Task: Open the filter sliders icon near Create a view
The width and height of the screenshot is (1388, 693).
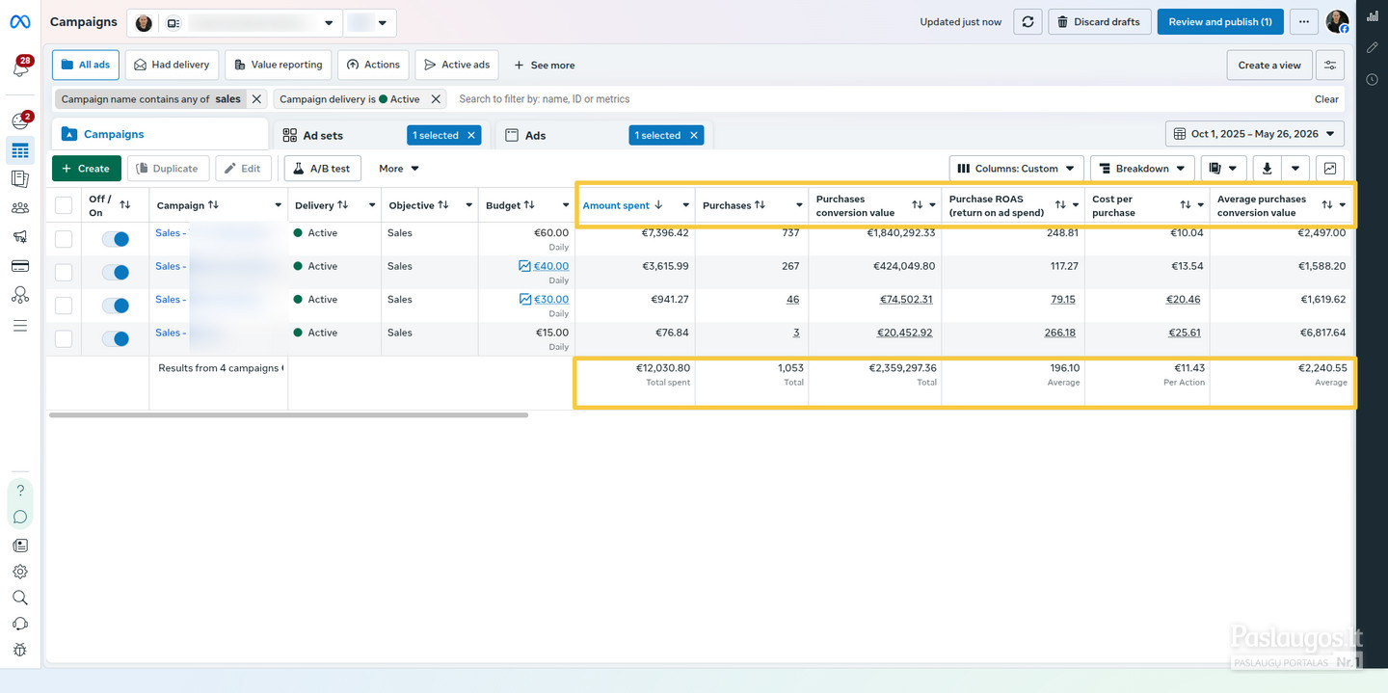Action: (1330, 65)
